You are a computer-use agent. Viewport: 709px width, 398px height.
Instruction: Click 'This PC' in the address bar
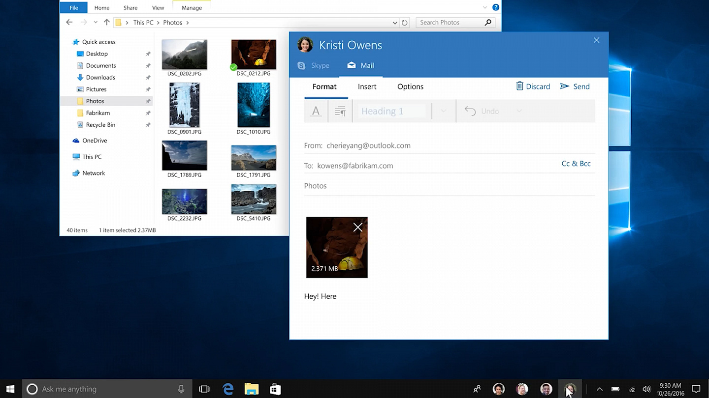(143, 23)
